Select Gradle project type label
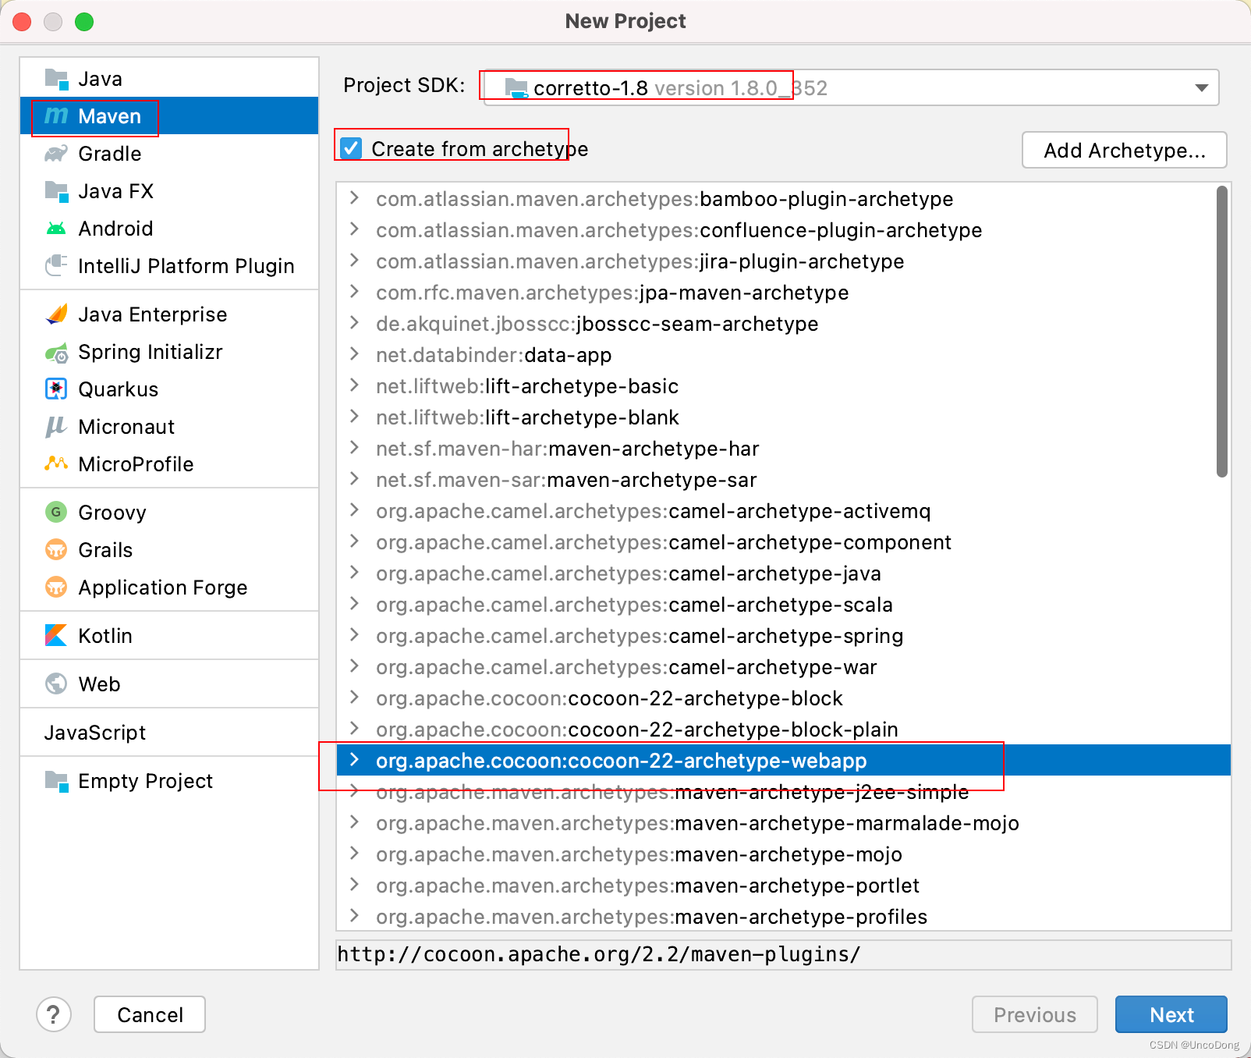This screenshot has width=1251, height=1058. tap(110, 154)
